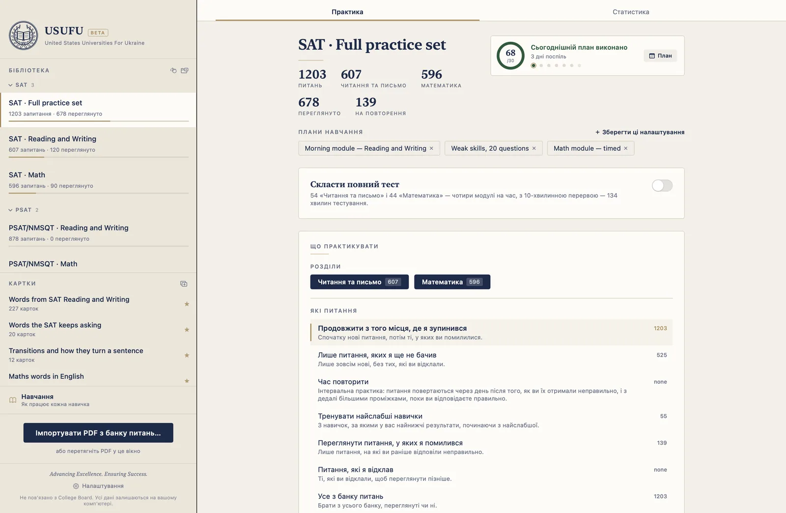This screenshot has height=513, width=786.
Task: Click Зберегти ці налаштування link
Action: tap(640, 132)
